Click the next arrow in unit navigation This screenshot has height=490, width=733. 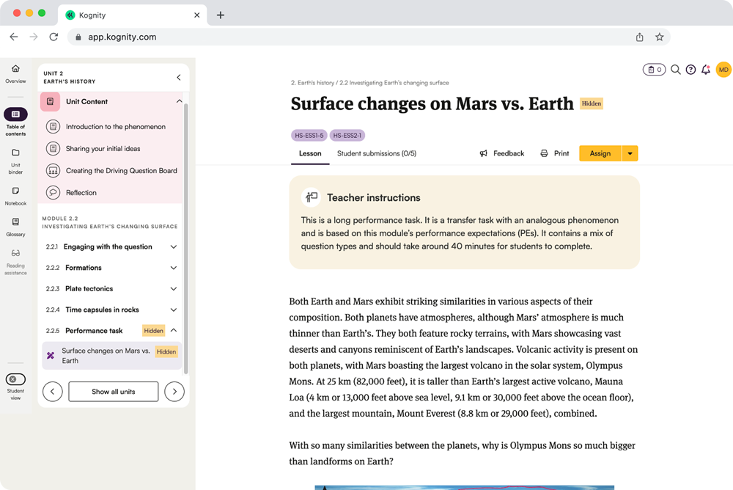(x=174, y=391)
